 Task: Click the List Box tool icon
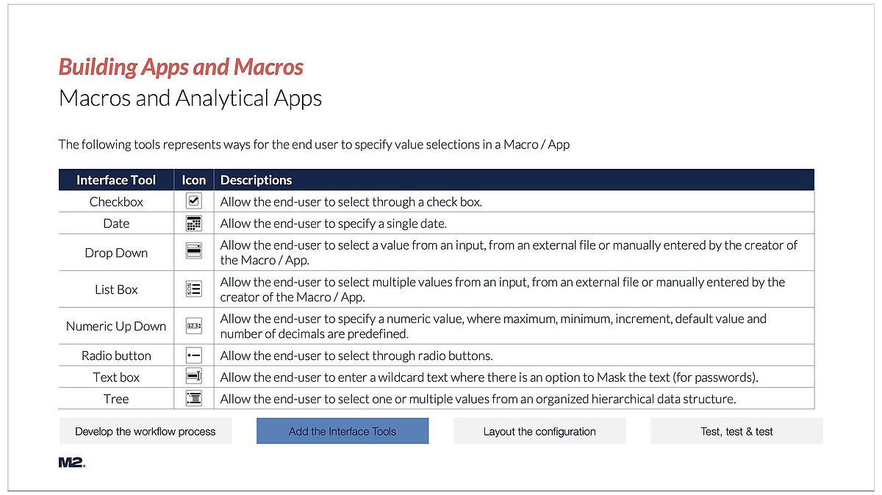pyautogui.click(x=194, y=289)
